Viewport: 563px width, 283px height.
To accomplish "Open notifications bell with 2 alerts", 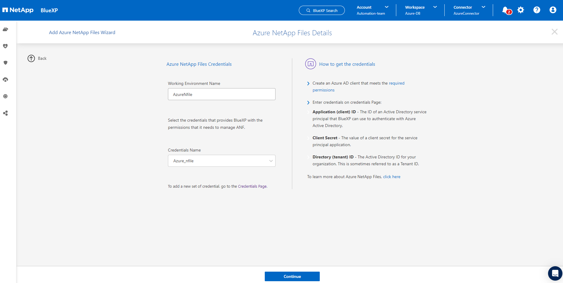I will coord(506,10).
